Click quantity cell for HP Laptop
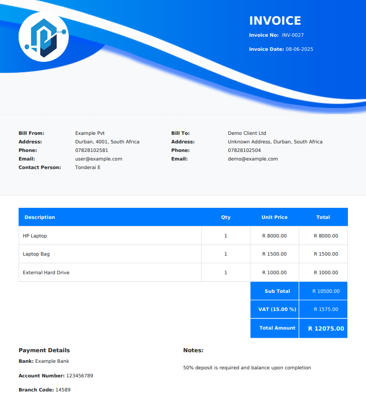This screenshot has height=396, width=366. [x=226, y=235]
